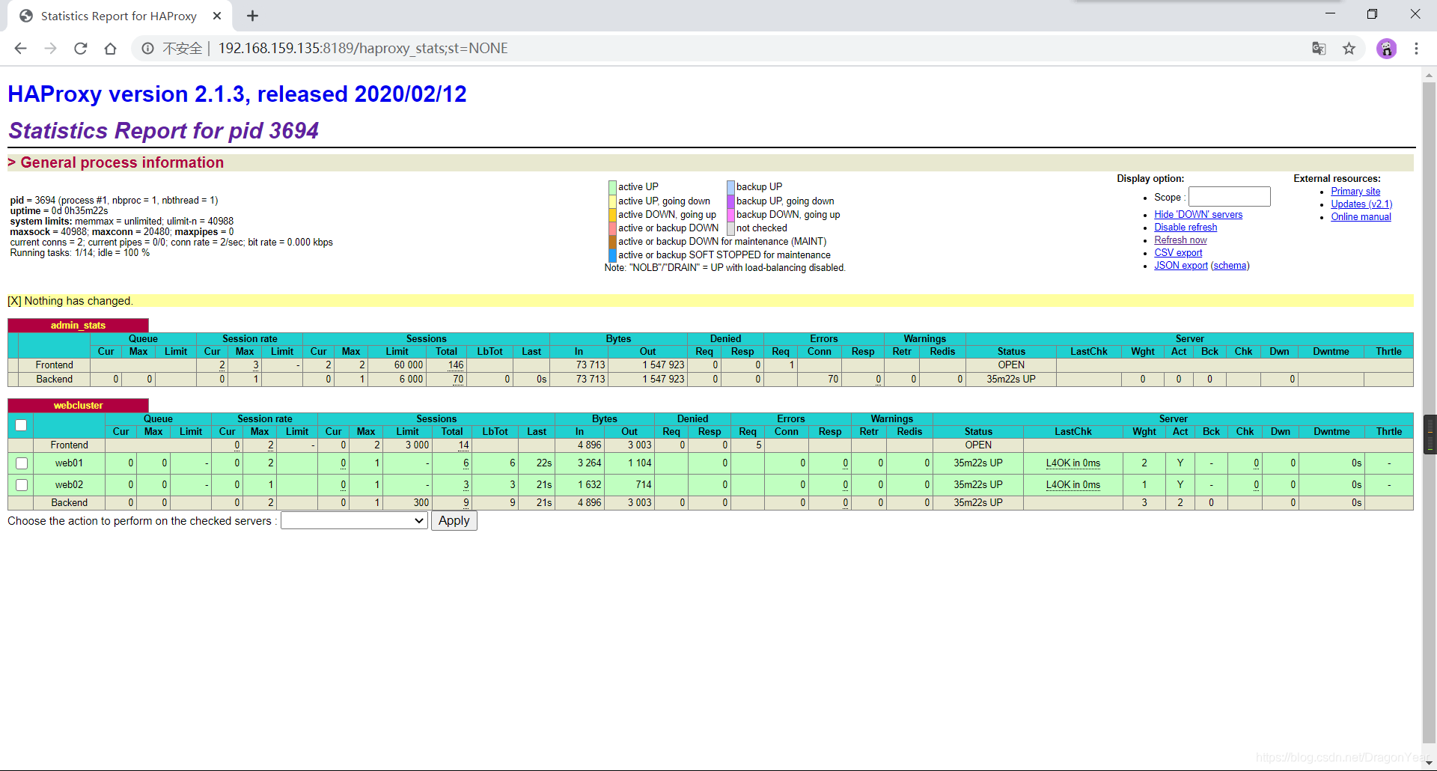1437x771 pixels.
Task: Click admin_stats Backend sessions total 70
Action: [x=458, y=380]
